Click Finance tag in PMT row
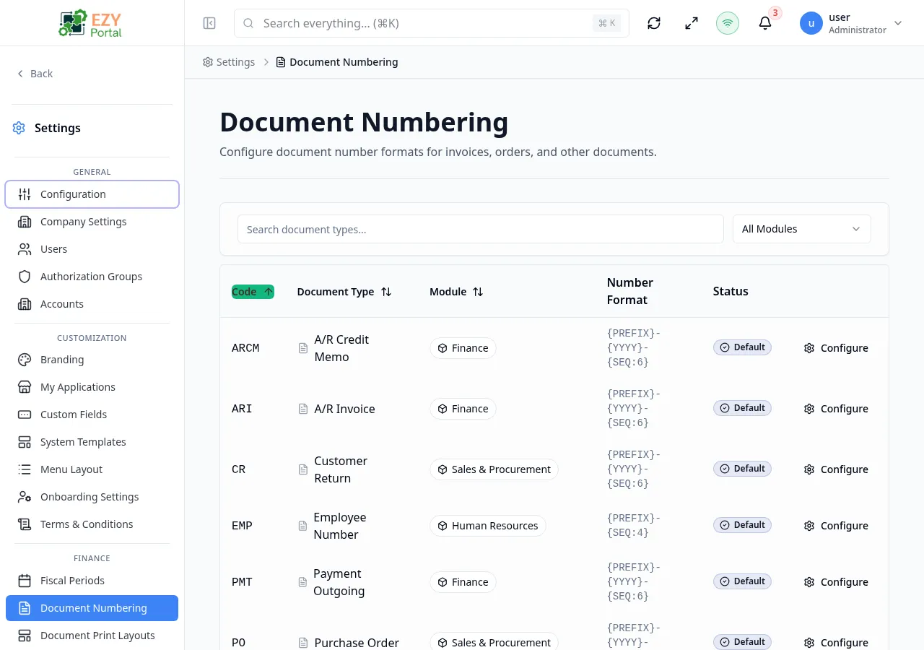924x650 pixels. tap(463, 582)
